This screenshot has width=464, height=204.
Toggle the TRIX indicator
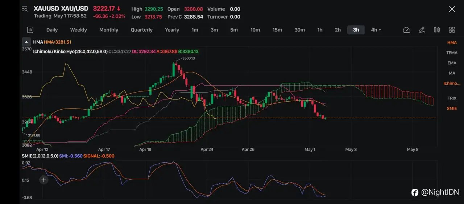tap(452, 98)
